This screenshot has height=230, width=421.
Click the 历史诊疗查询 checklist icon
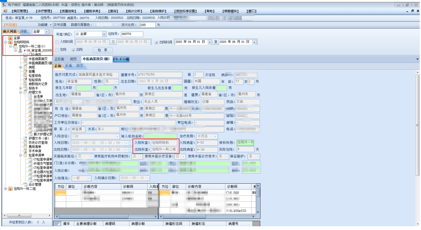click(x=25, y=142)
